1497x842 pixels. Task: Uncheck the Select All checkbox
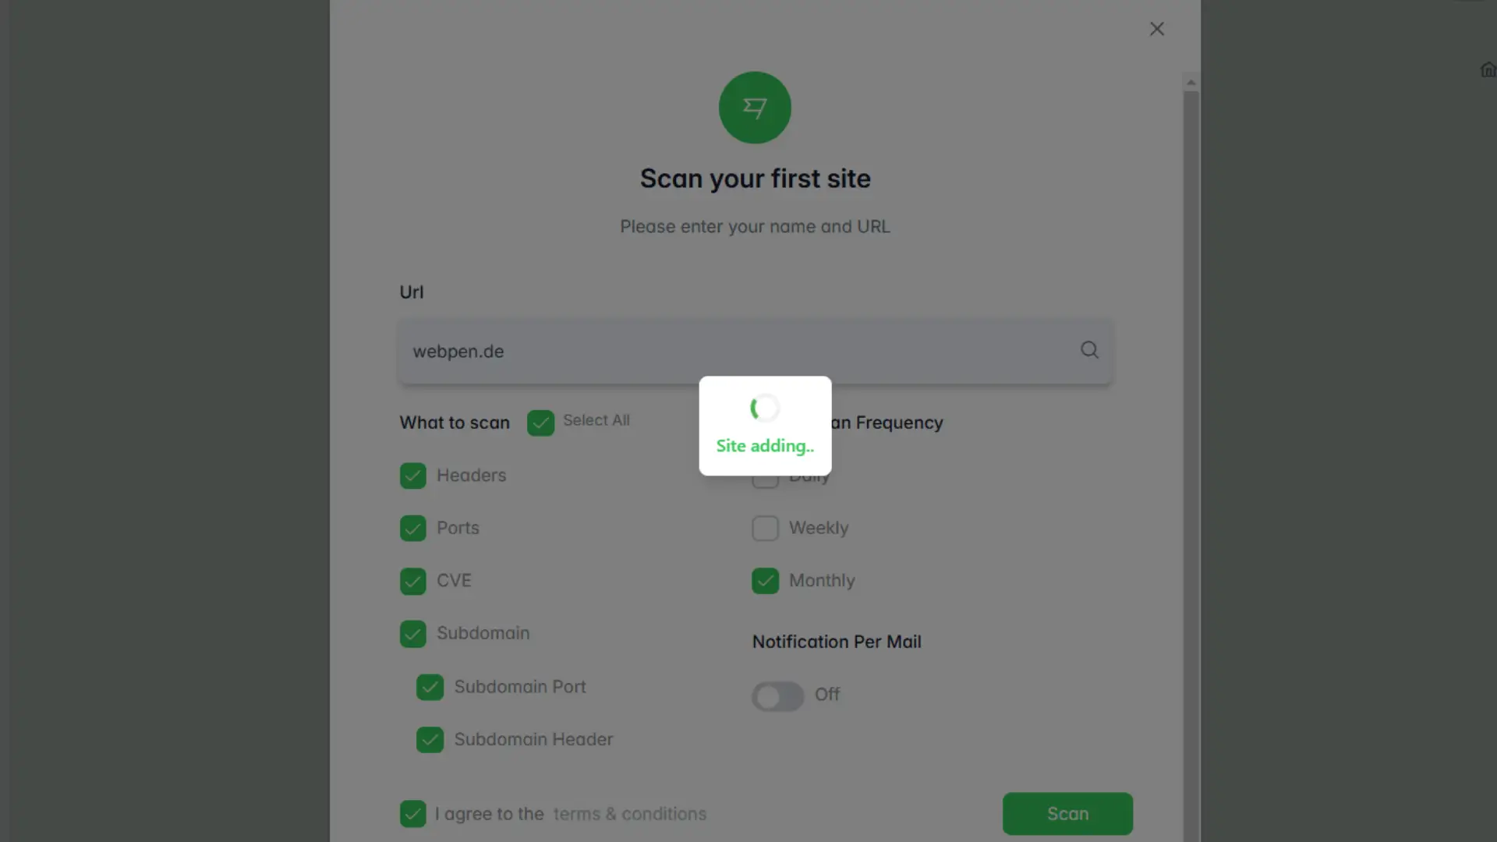[540, 423]
